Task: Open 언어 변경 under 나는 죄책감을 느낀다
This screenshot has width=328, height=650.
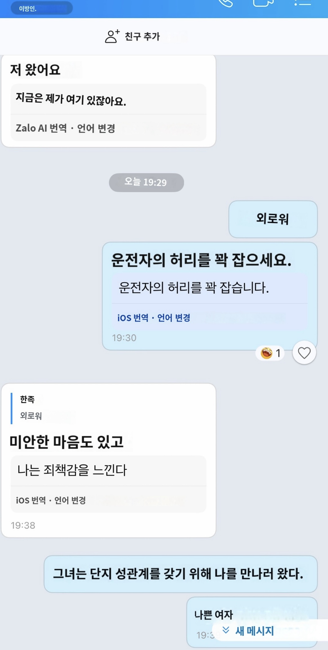Action: coord(70,500)
